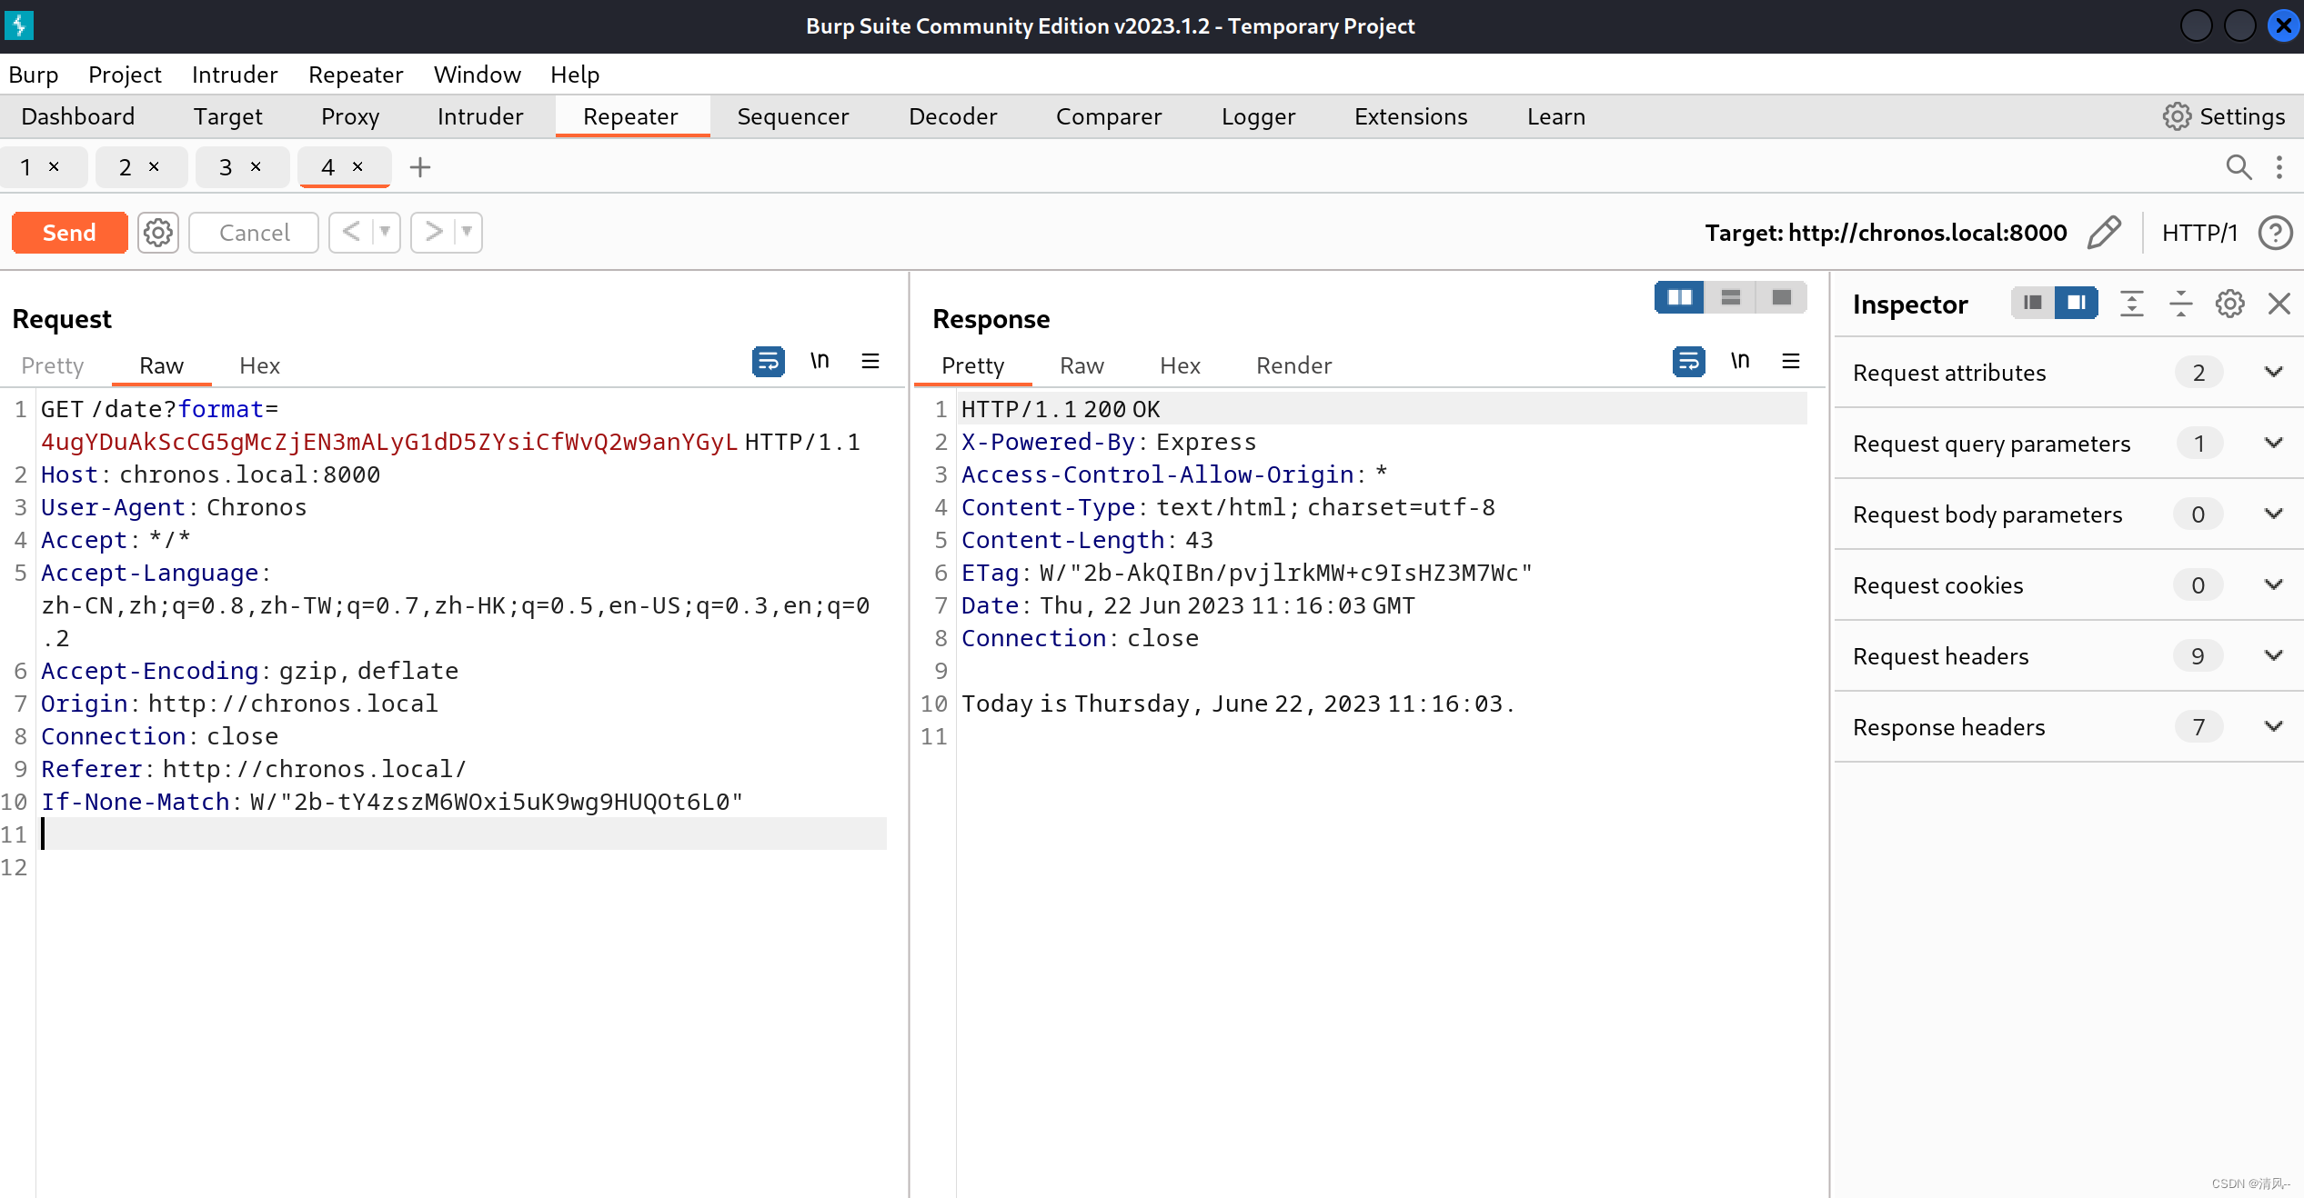This screenshot has height=1198, width=2304.
Task: Expand all Inspector sections icon
Action: click(2132, 304)
